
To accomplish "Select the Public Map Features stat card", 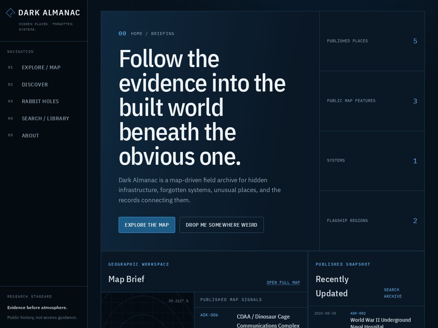I will (372, 101).
